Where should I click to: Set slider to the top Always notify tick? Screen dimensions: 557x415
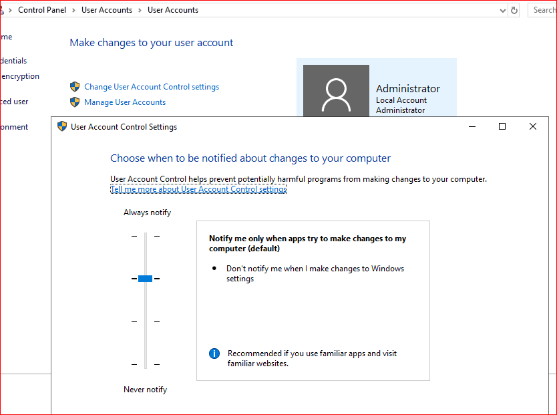click(145, 236)
